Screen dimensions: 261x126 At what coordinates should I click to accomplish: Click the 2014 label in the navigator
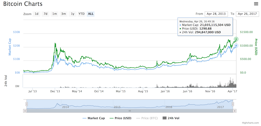click(x=66, y=107)
